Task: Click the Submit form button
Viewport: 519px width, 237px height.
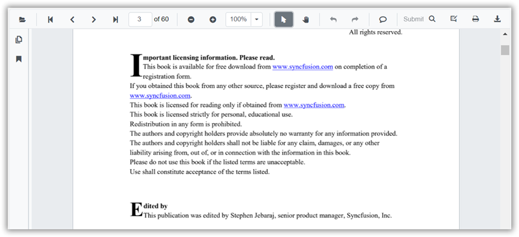Action: coord(413,19)
